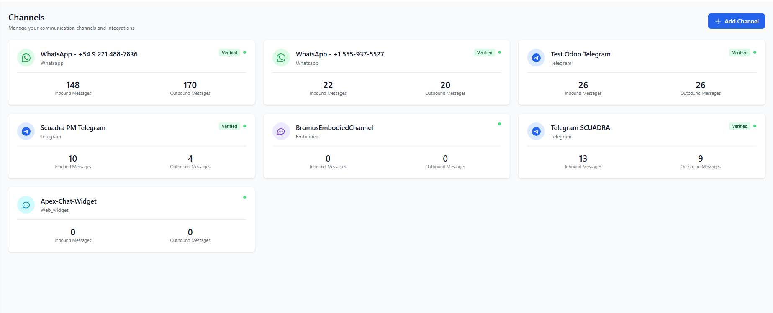This screenshot has height=313, width=773.
Task: Open the BromusEmbodiedChannel title
Action: (334, 128)
